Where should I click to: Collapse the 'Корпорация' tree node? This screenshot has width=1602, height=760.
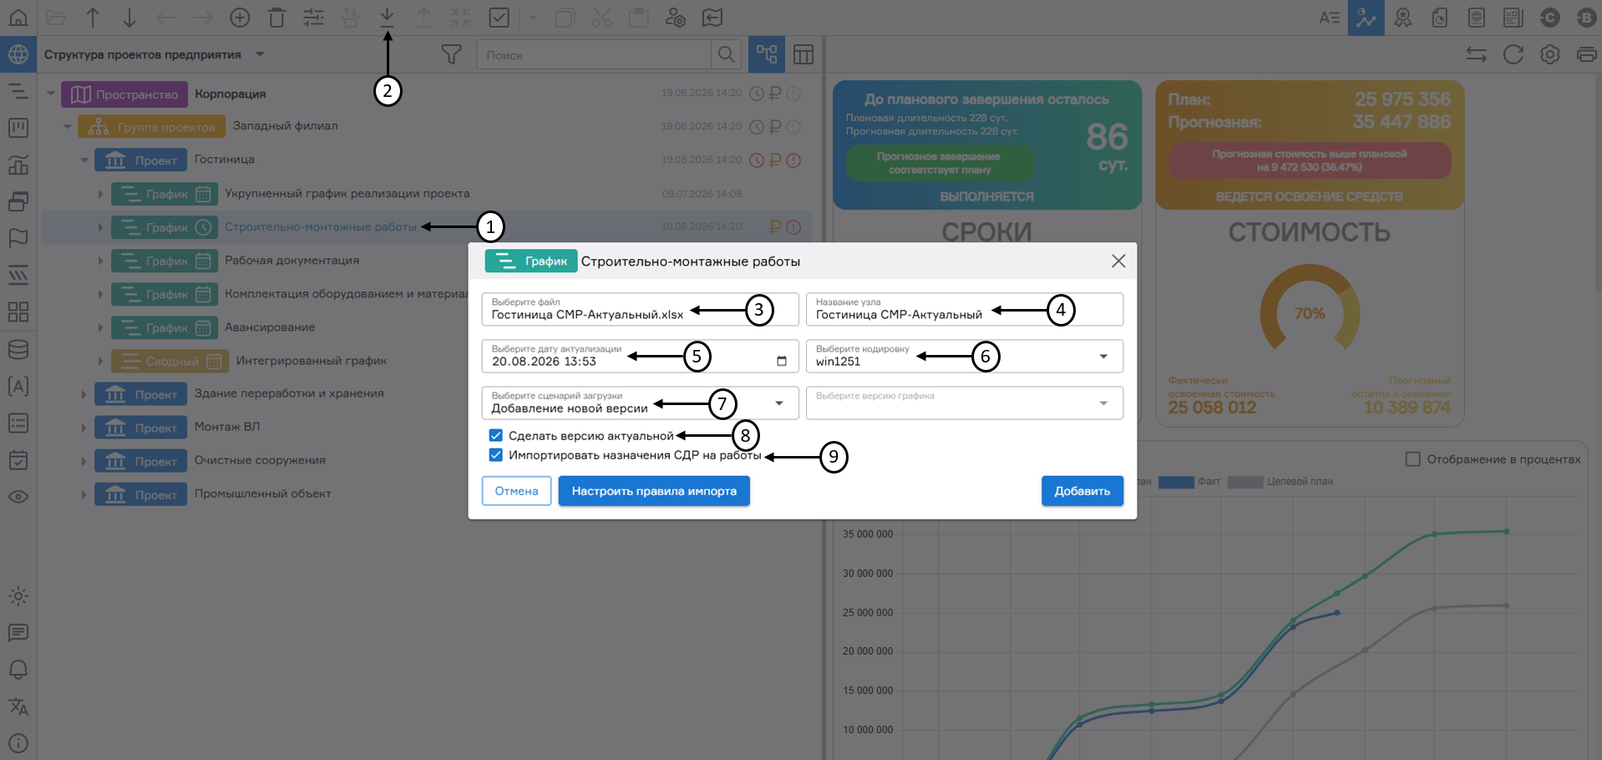pos(51,94)
